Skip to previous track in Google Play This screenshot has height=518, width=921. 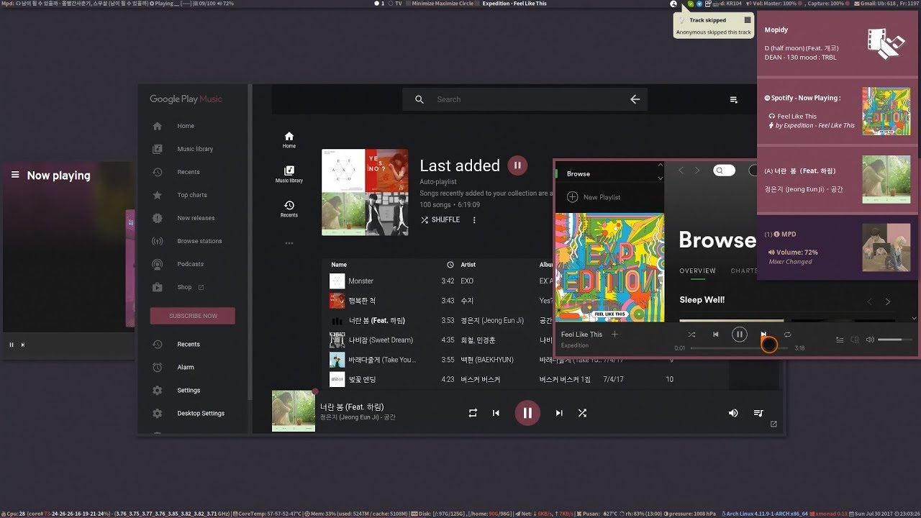pyautogui.click(x=496, y=413)
